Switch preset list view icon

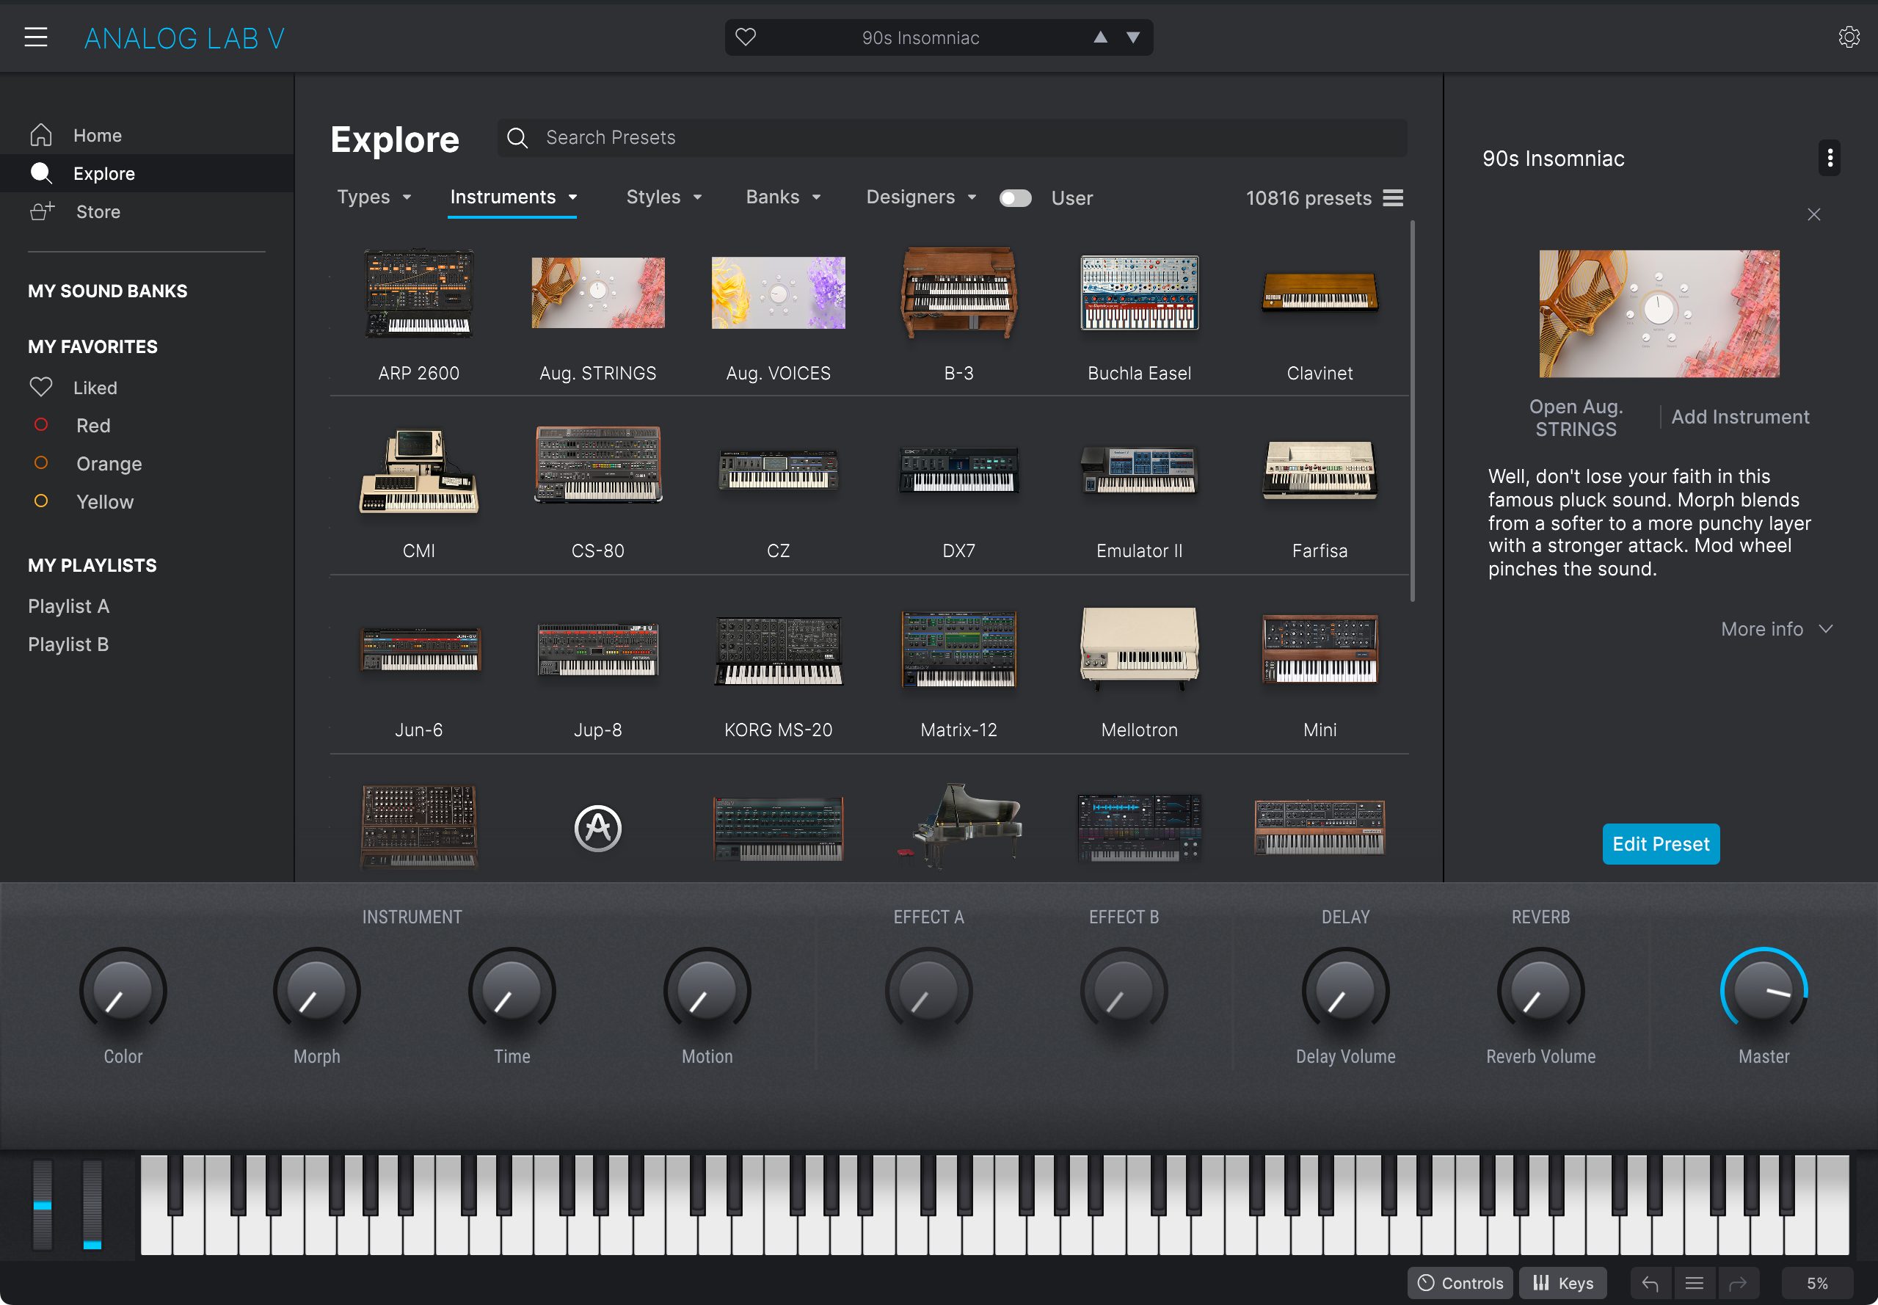pos(1393,198)
